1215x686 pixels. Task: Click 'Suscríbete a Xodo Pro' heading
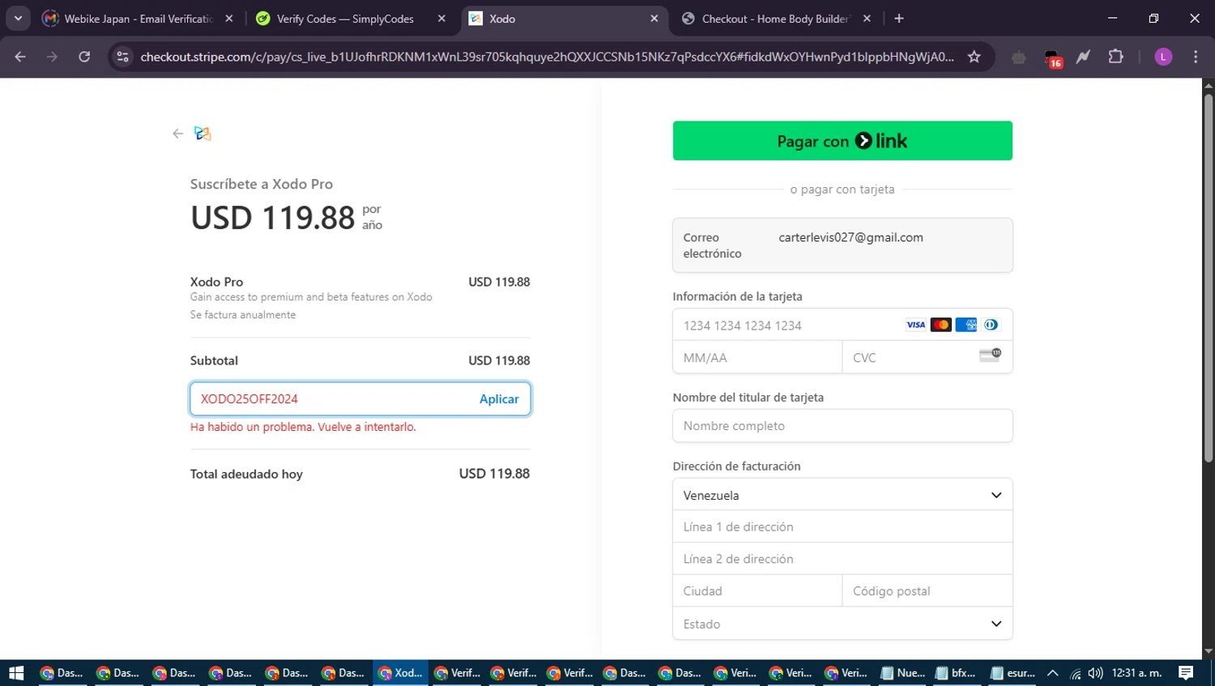pyautogui.click(x=262, y=184)
